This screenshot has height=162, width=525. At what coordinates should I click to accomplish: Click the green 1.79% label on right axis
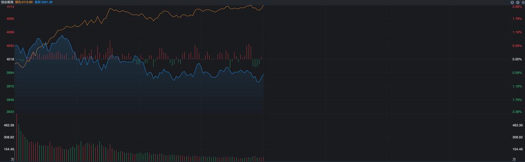(517, 100)
